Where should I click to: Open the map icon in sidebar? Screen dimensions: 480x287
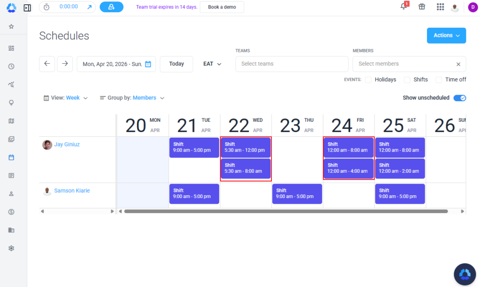point(11,121)
